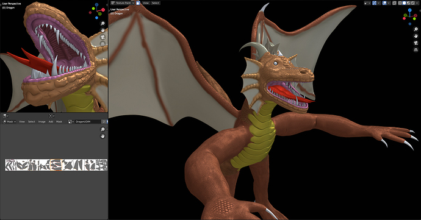
Task: Open Select menu in image editor
Action: click(x=31, y=121)
